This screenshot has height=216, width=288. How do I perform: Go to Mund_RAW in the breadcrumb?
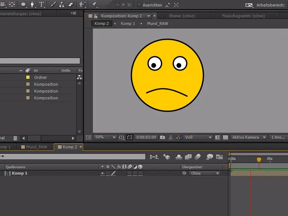tap(158, 23)
